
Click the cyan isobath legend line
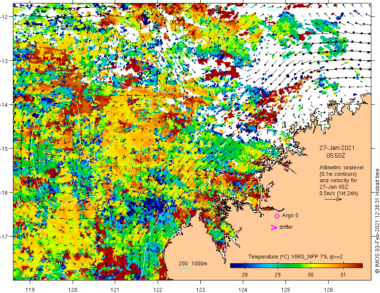click(186, 268)
